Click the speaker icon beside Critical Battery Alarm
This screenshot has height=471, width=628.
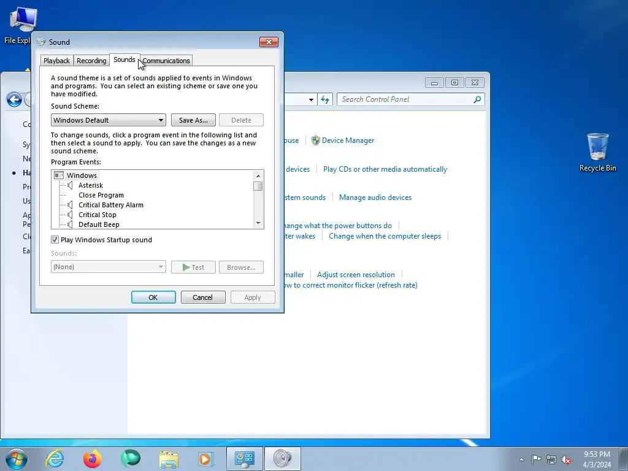[x=70, y=205]
